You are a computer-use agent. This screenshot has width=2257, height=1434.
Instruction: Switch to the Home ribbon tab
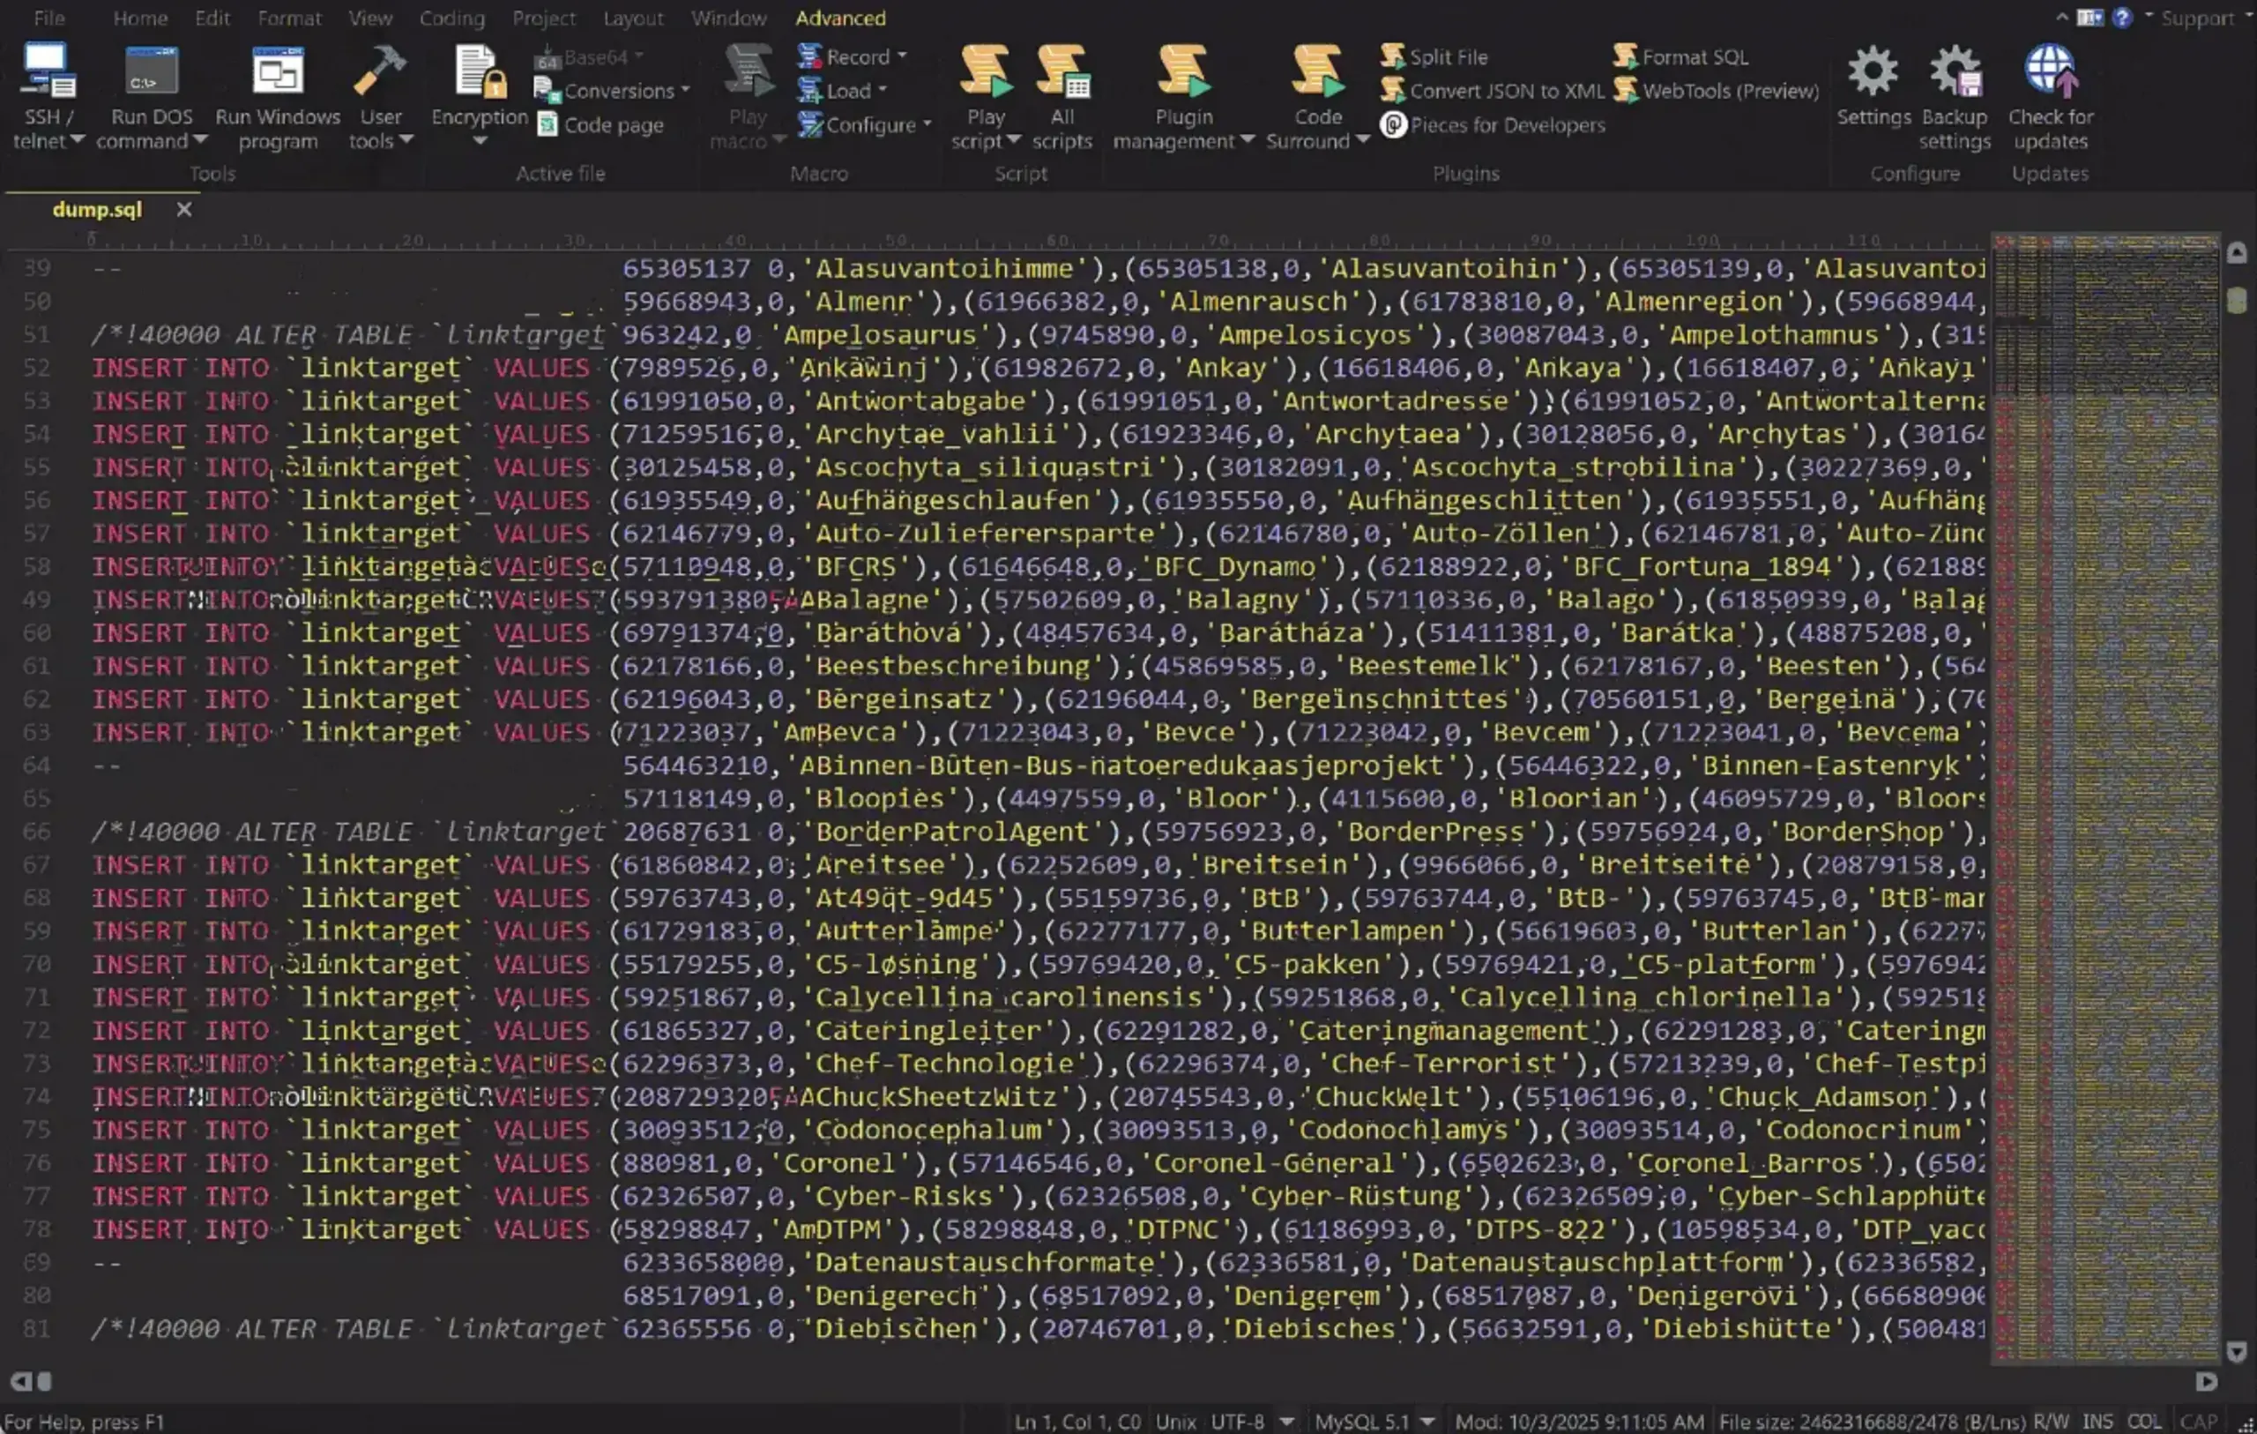(x=140, y=18)
